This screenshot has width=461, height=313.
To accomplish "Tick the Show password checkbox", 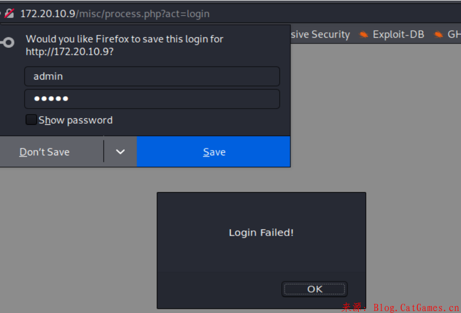I will (x=31, y=120).
